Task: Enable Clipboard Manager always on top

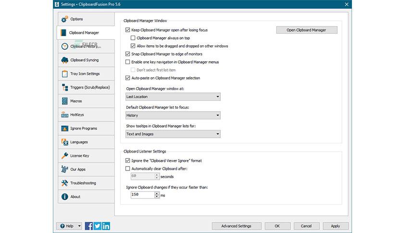Action: point(133,38)
